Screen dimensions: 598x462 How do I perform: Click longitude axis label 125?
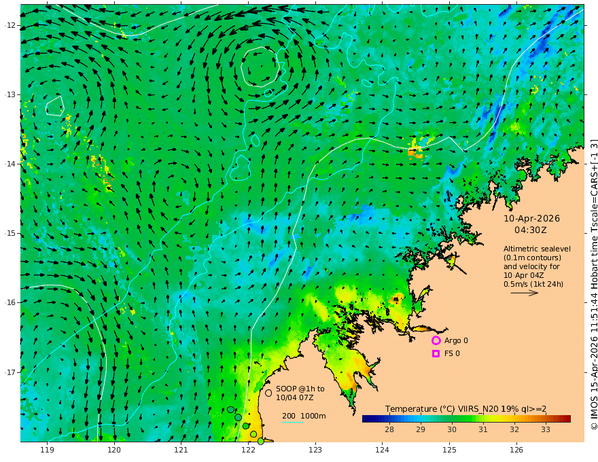coord(449,450)
